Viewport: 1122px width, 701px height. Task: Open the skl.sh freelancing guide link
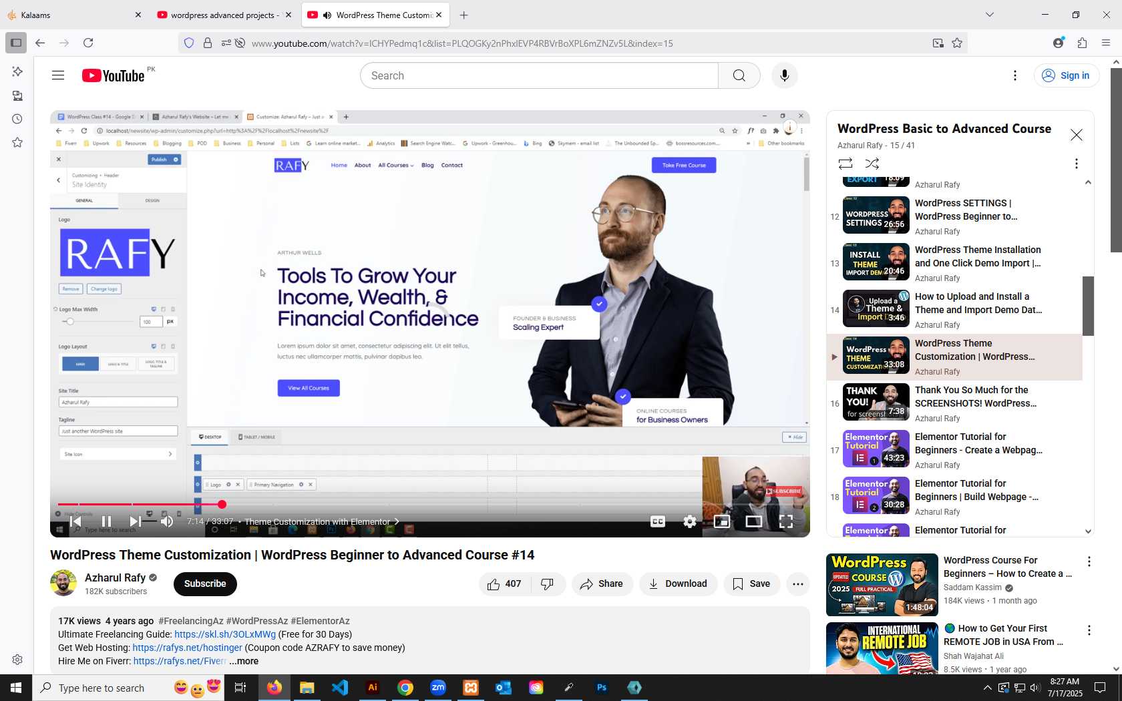225,634
